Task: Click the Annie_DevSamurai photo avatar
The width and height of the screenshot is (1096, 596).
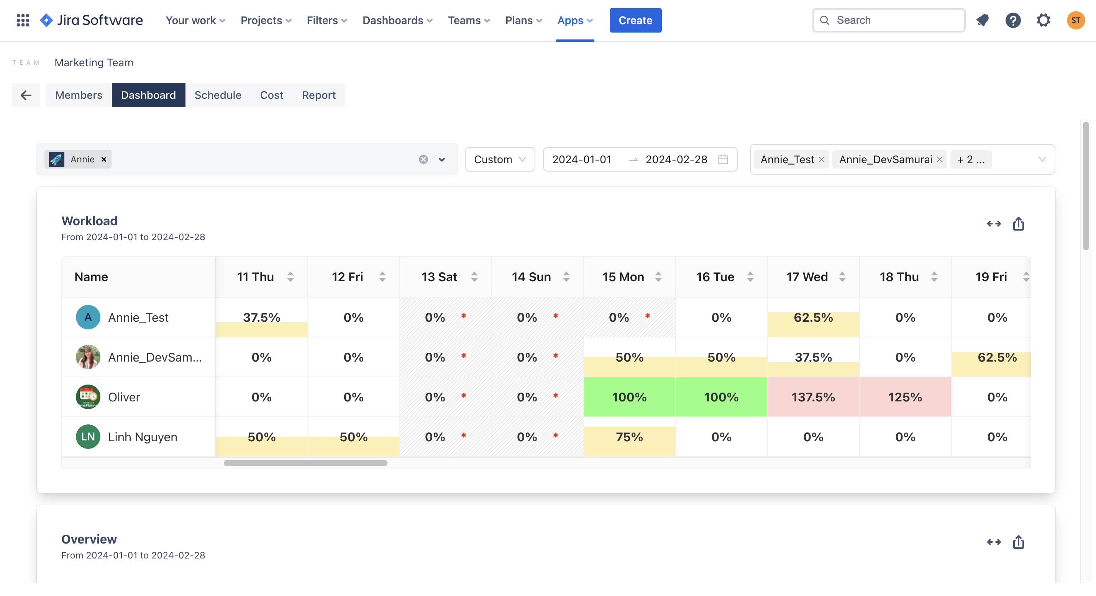Action: [88, 357]
